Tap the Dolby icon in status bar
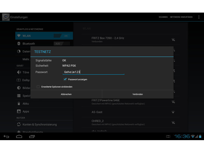Image resolution: width=204 pixels, height=153 pixels. click(168, 137)
